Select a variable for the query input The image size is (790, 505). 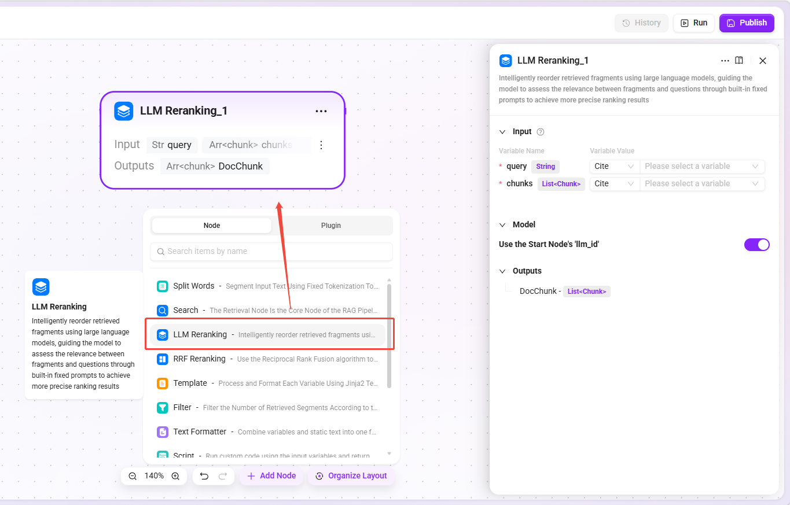(x=702, y=166)
